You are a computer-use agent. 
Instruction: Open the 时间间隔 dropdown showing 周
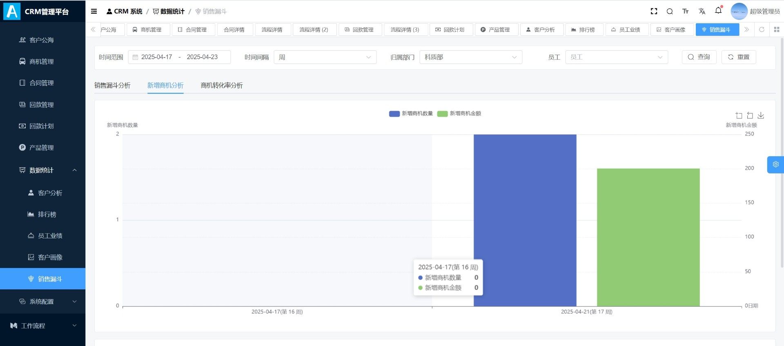tap(325, 57)
